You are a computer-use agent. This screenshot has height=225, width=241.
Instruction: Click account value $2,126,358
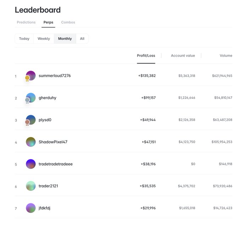point(187,120)
